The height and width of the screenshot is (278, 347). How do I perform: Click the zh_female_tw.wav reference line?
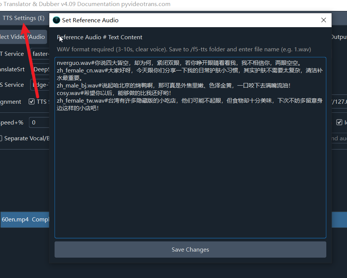(190, 104)
